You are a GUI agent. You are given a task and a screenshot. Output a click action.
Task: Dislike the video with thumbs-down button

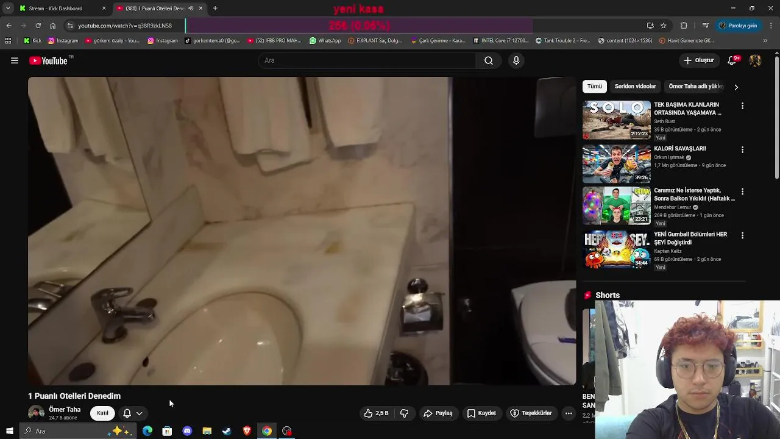coord(404,413)
